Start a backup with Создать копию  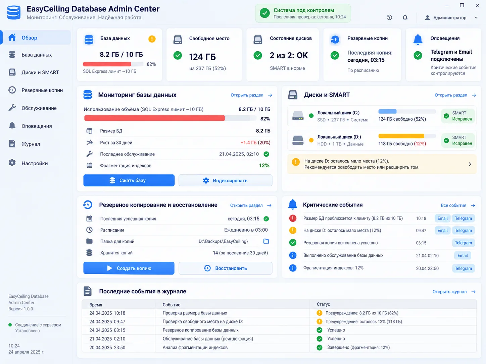129,268
